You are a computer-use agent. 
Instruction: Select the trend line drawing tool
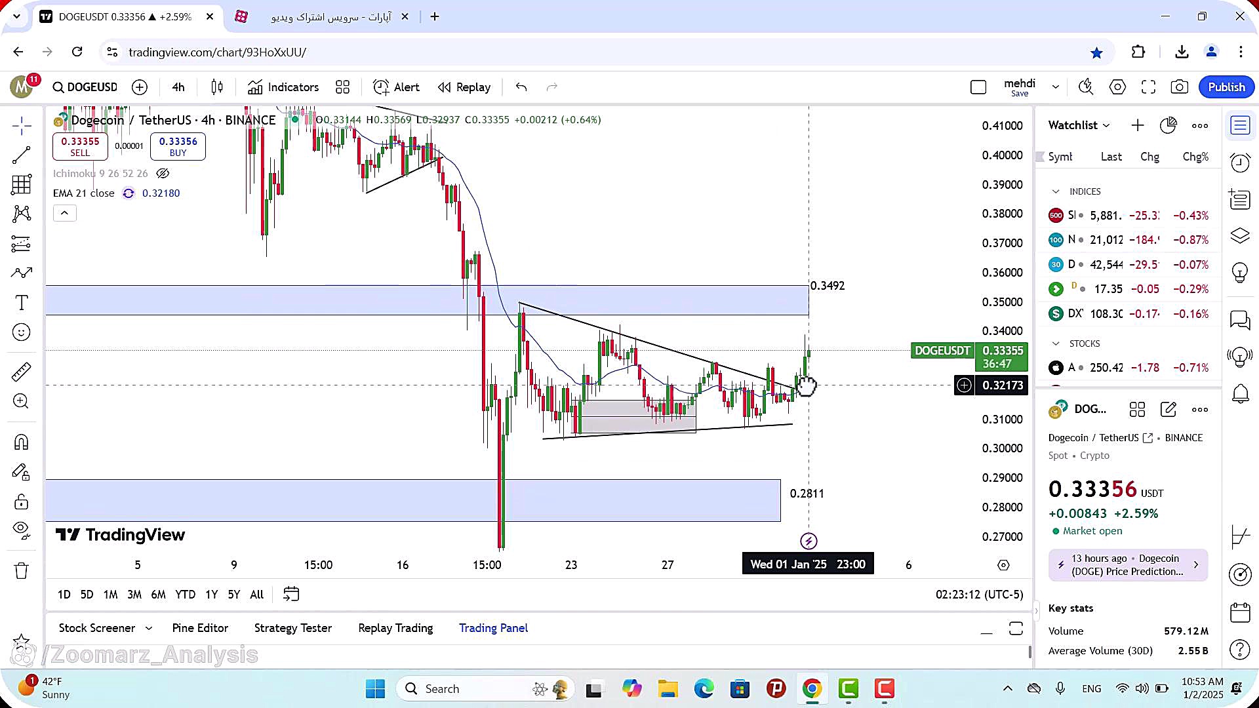pyautogui.click(x=21, y=155)
